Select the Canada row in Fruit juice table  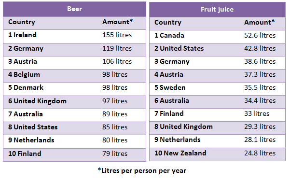point(217,37)
